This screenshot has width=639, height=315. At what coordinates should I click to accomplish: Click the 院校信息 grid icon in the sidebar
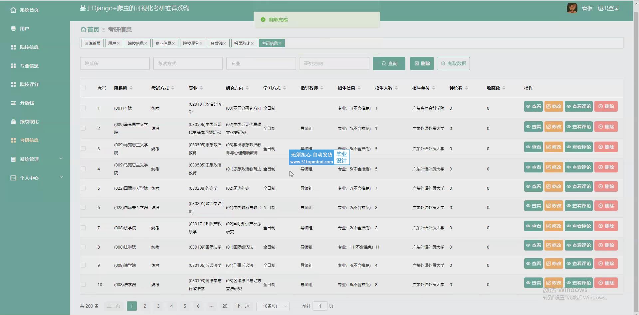(13, 47)
